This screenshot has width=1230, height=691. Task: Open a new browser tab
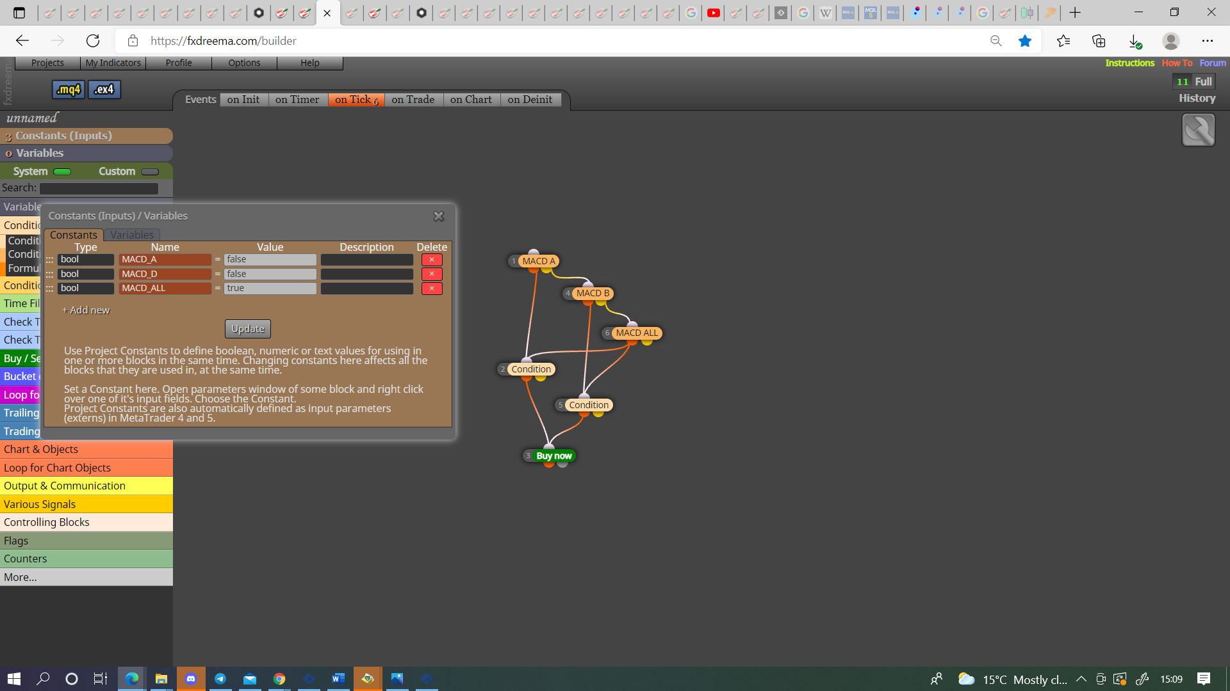1075,13
